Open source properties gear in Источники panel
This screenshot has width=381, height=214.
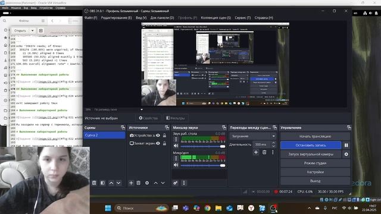[x=147, y=183]
